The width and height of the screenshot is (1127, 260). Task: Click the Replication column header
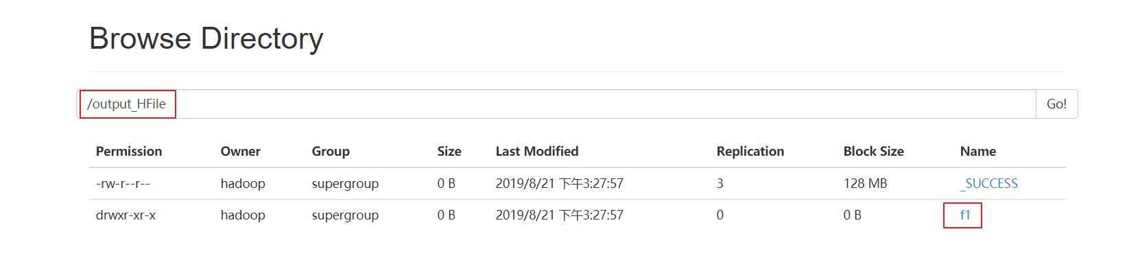[x=750, y=151]
